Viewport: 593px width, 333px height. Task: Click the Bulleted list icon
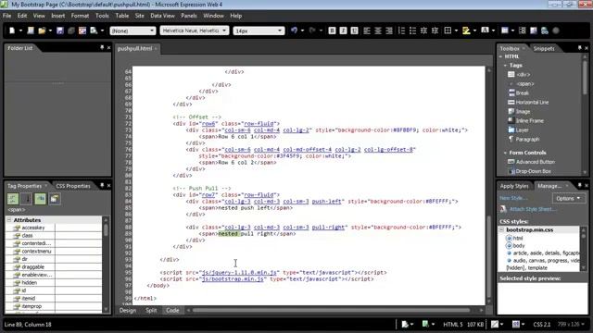412,31
